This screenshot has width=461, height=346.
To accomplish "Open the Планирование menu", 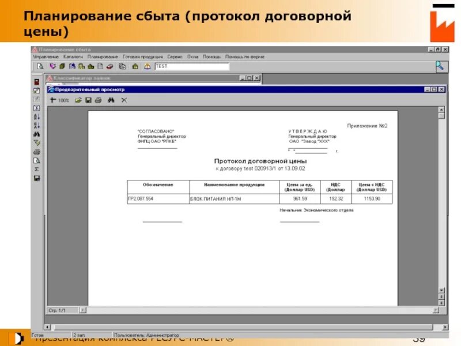I will tap(103, 57).
